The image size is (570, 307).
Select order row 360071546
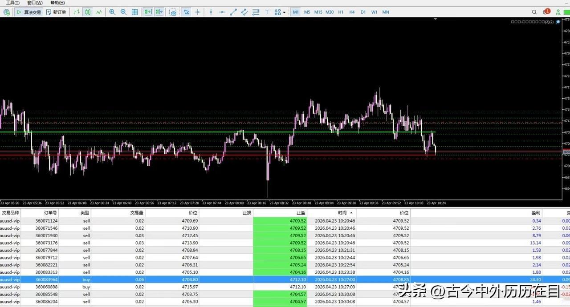pyautogui.click(x=285, y=228)
